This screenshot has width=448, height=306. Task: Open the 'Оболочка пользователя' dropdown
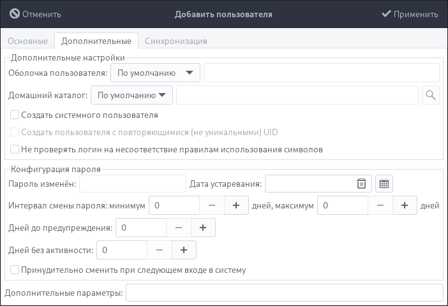click(x=155, y=73)
